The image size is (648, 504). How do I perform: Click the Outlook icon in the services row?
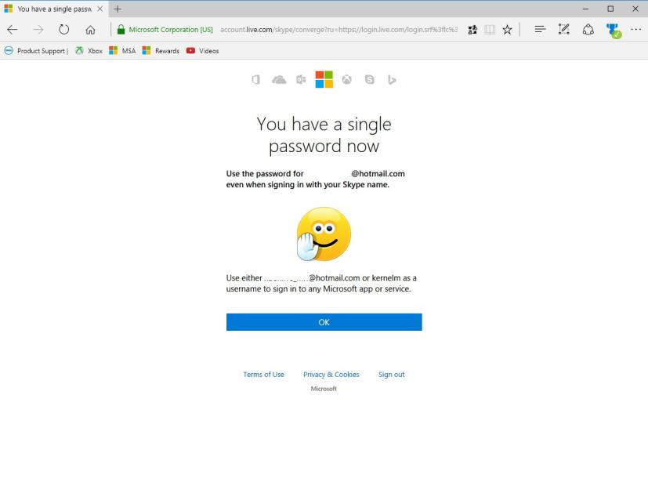(301, 80)
